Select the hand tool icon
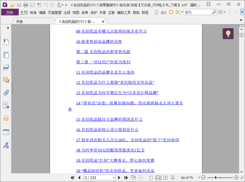The image size is (245, 182). click(x=59, y=5)
